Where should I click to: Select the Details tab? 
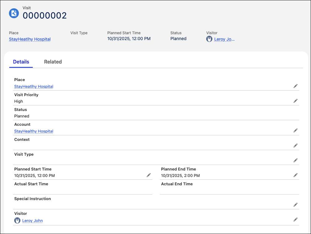pos(21,62)
